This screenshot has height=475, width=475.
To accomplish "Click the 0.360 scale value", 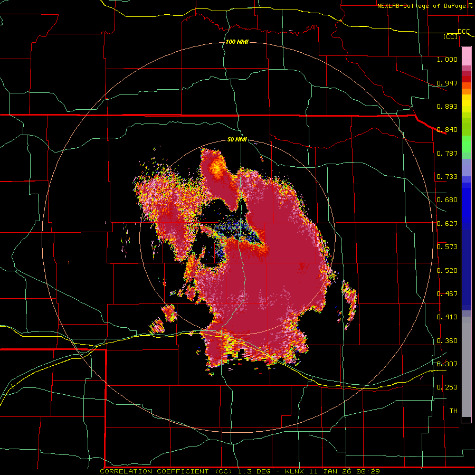I will 447,341.
